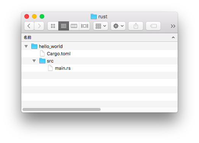The image size is (199, 143).
Task: Show more toolbar items via double chevron
Action: (173, 26)
